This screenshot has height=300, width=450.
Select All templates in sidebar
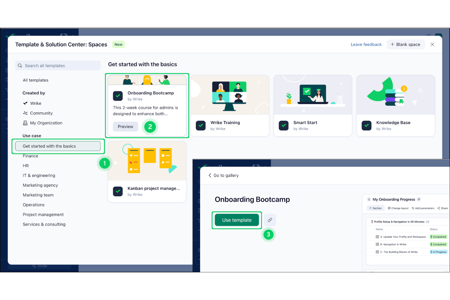36,80
